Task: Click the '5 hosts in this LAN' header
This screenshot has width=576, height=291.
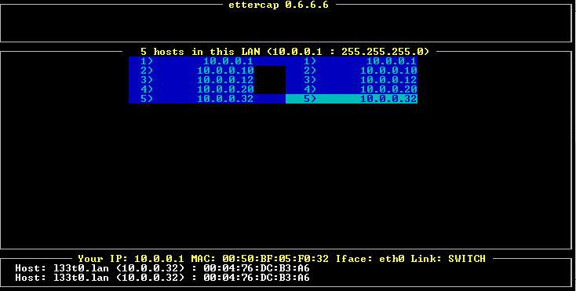Action: coord(201,52)
